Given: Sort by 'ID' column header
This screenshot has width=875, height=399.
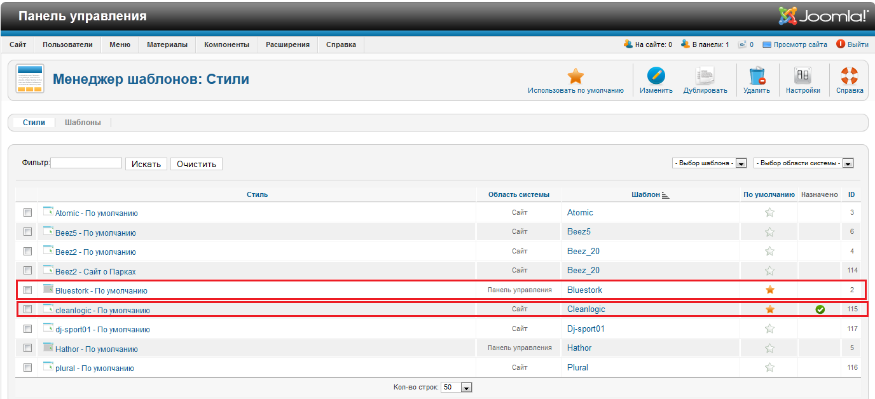Looking at the screenshot, I should [851, 194].
